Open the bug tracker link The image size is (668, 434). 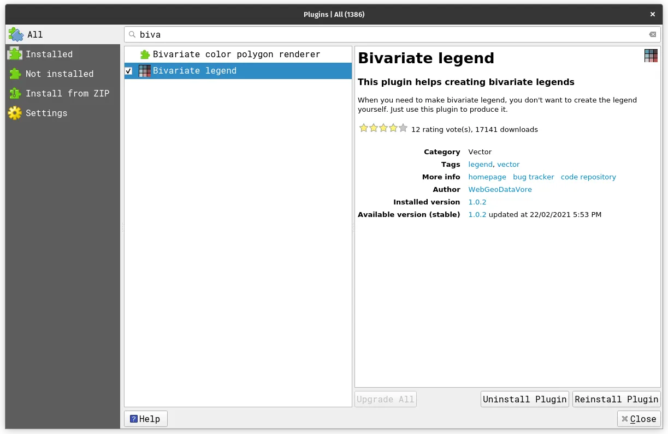[x=533, y=177]
